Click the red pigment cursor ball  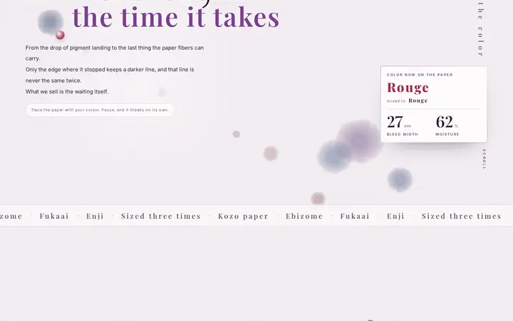coord(60,35)
